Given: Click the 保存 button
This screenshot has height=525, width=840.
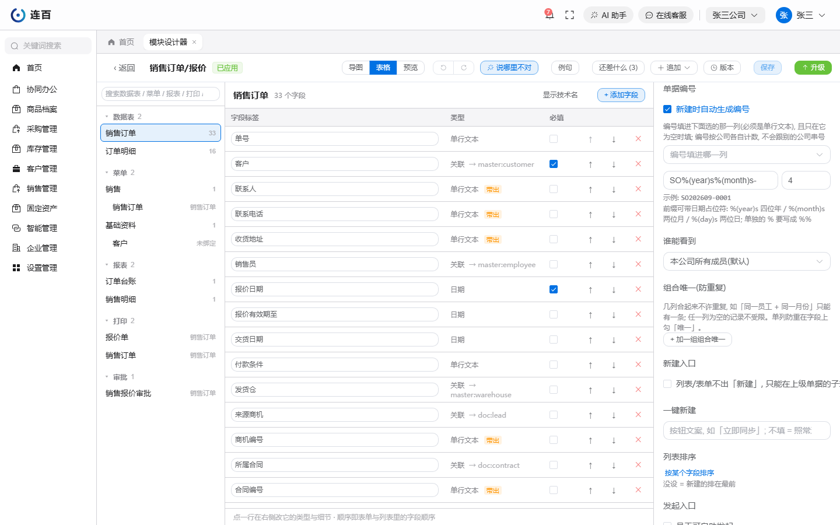Looking at the screenshot, I should click(x=768, y=68).
